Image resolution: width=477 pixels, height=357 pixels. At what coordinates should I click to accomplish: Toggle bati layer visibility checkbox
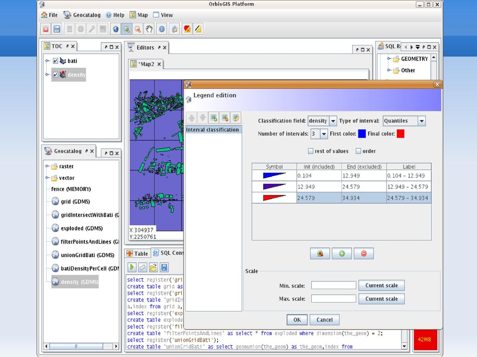[x=55, y=61]
